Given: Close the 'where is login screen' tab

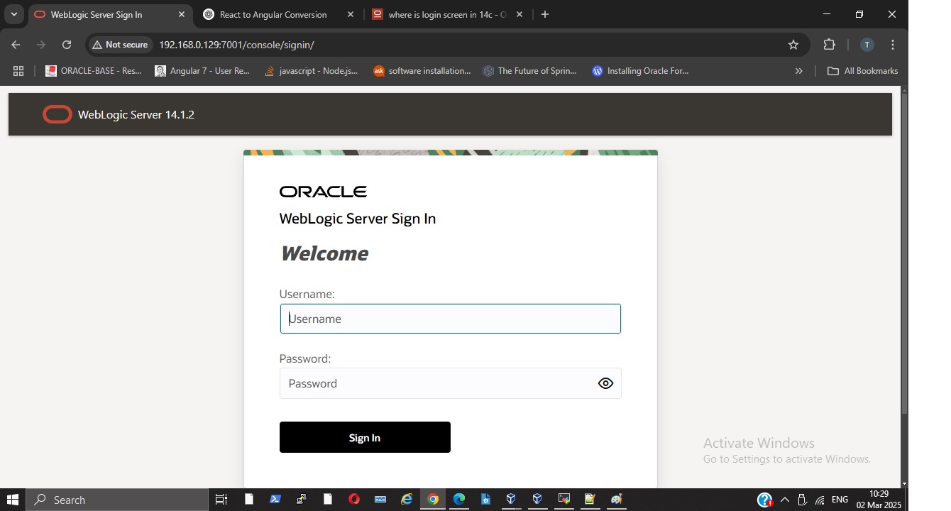Looking at the screenshot, I should point(520,14).
